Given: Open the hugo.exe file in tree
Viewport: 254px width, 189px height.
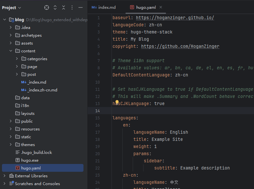Looking at the screenshot, I should (30, 160).
